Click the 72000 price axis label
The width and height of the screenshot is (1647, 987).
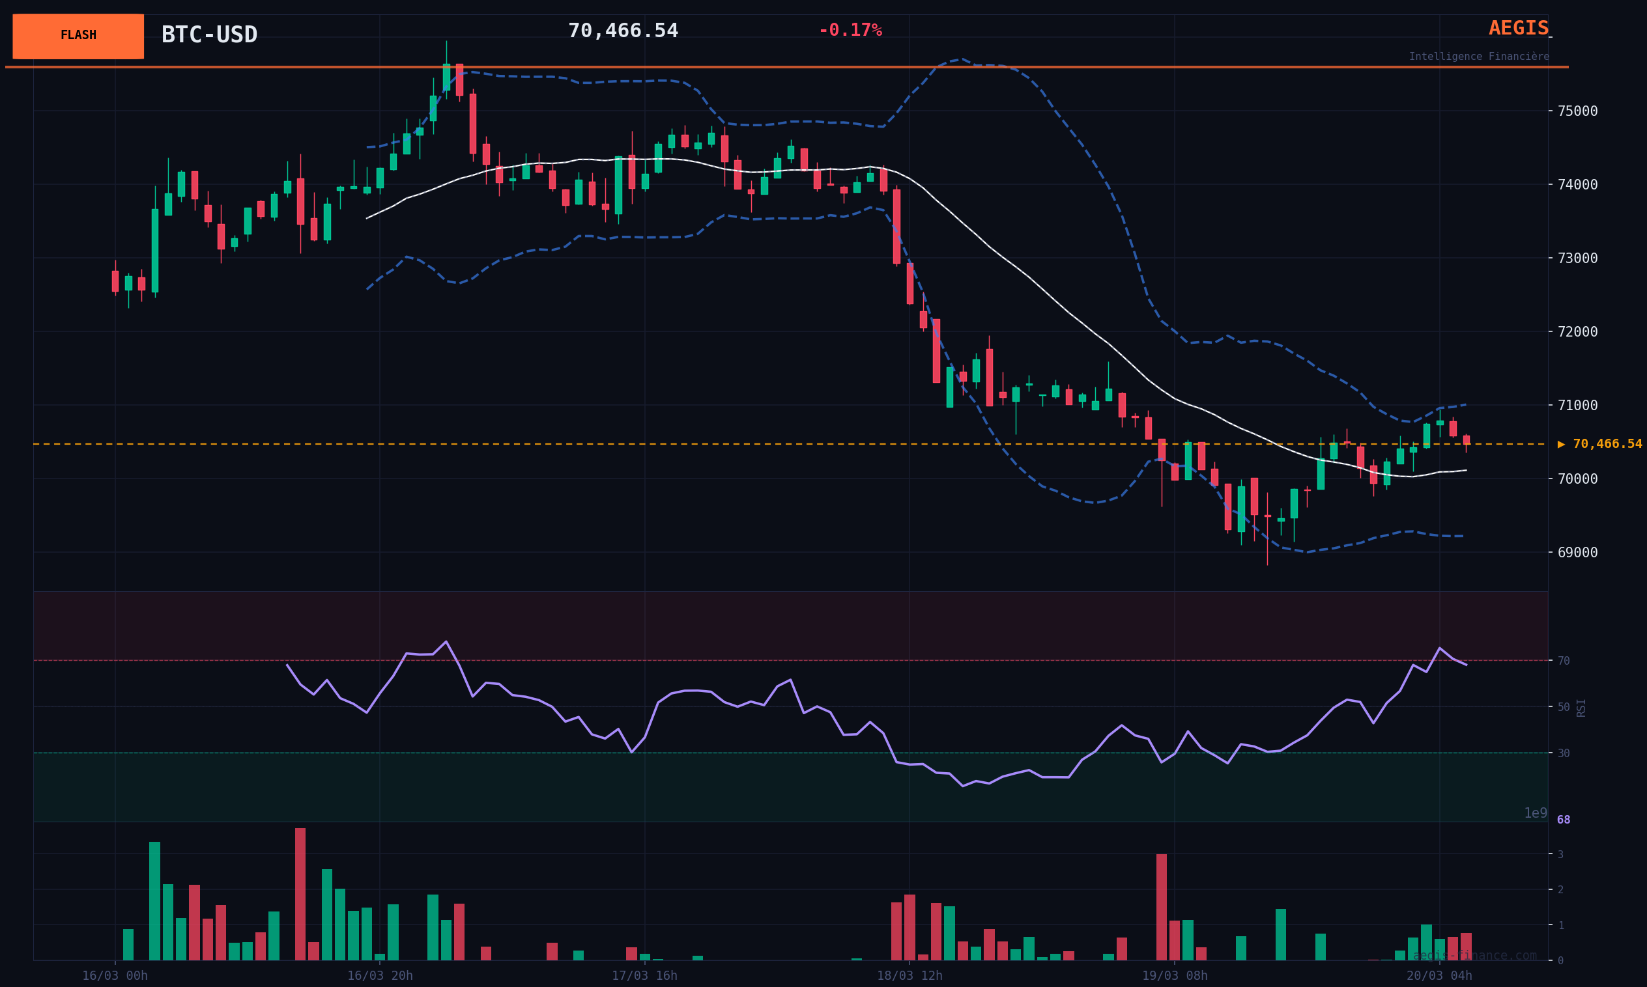tap(1577, 332)
